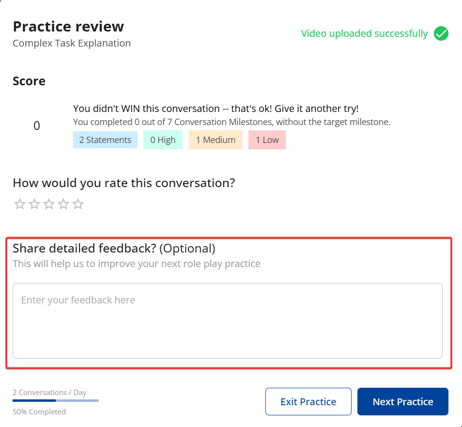The height and width of the screenshot is (427, 462).
Task: Click Exit Practice button
Action: pos(308,402)
